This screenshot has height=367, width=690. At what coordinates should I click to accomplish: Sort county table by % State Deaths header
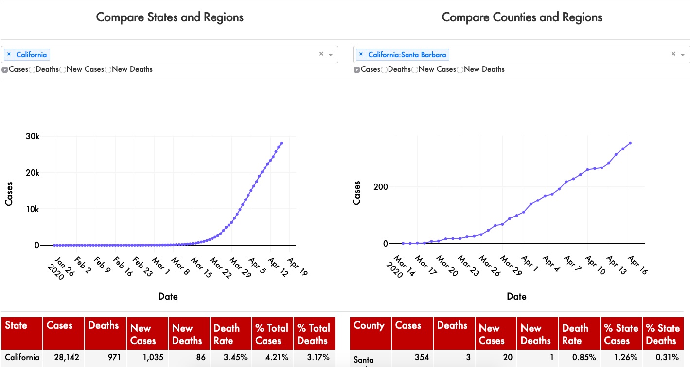[663, 334]
